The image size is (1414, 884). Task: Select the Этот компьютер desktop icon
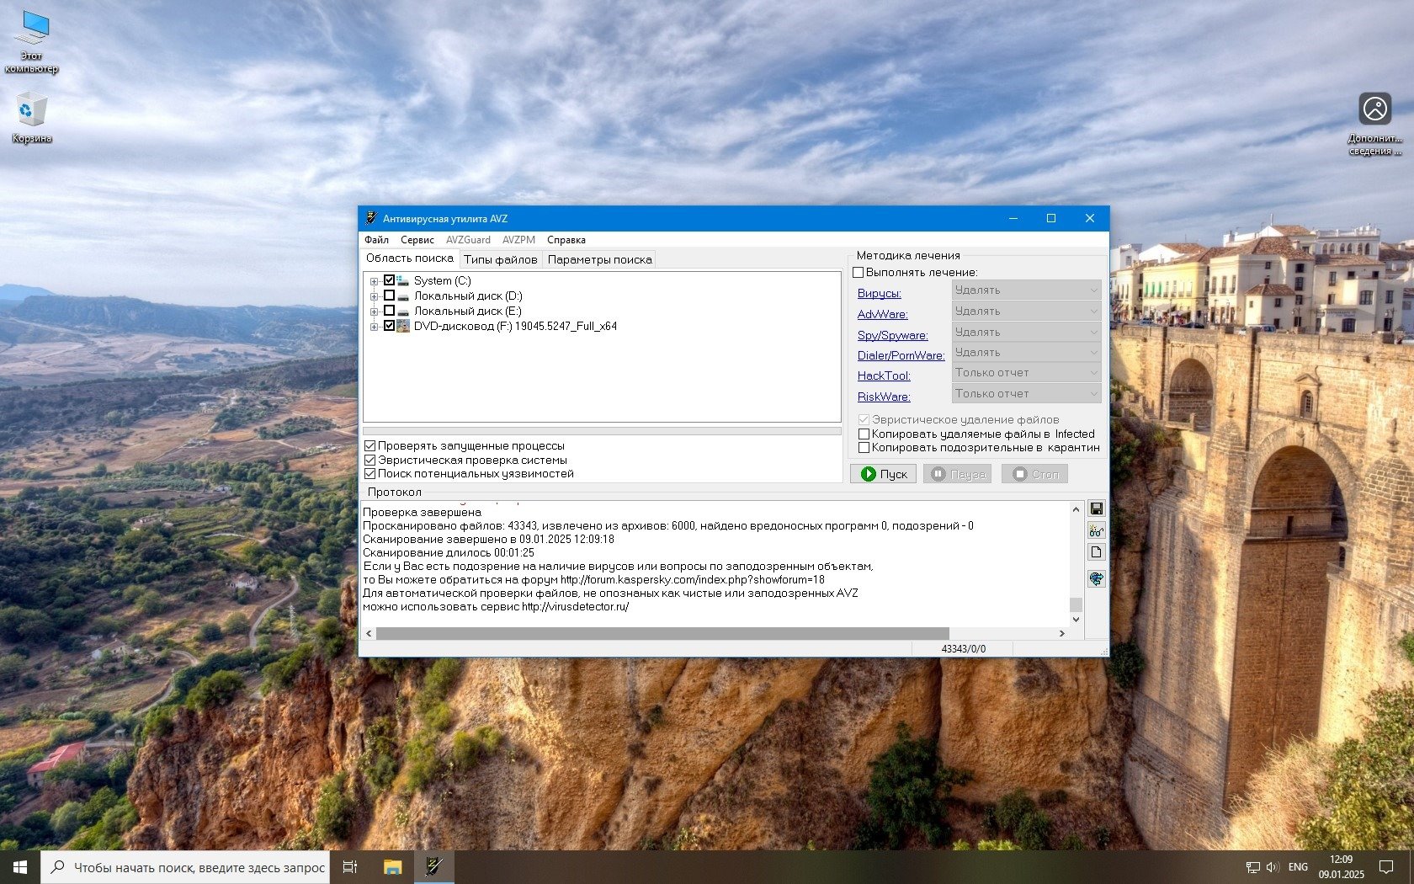coord(32,42)
